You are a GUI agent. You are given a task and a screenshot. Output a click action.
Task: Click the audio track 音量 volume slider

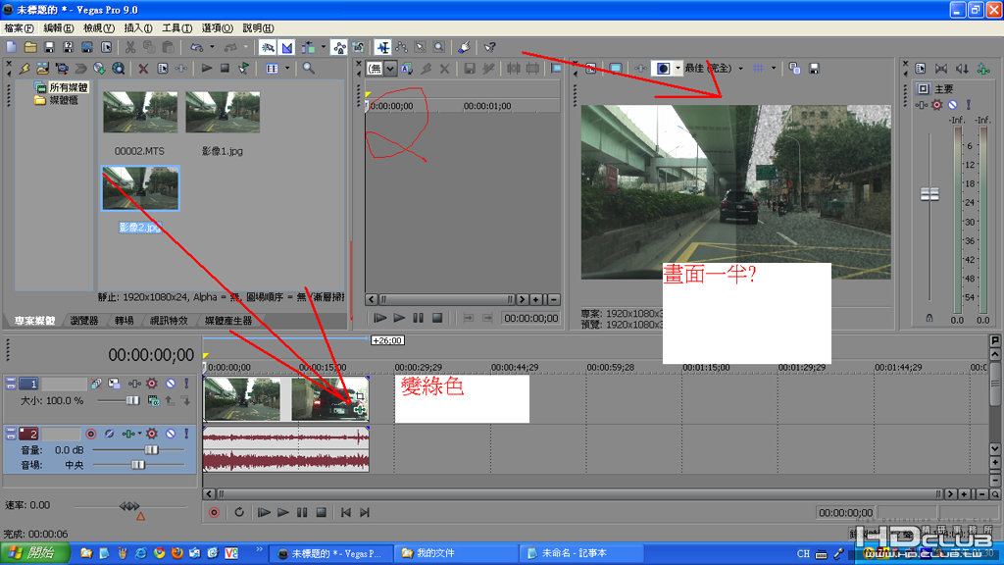coord(151,449)
